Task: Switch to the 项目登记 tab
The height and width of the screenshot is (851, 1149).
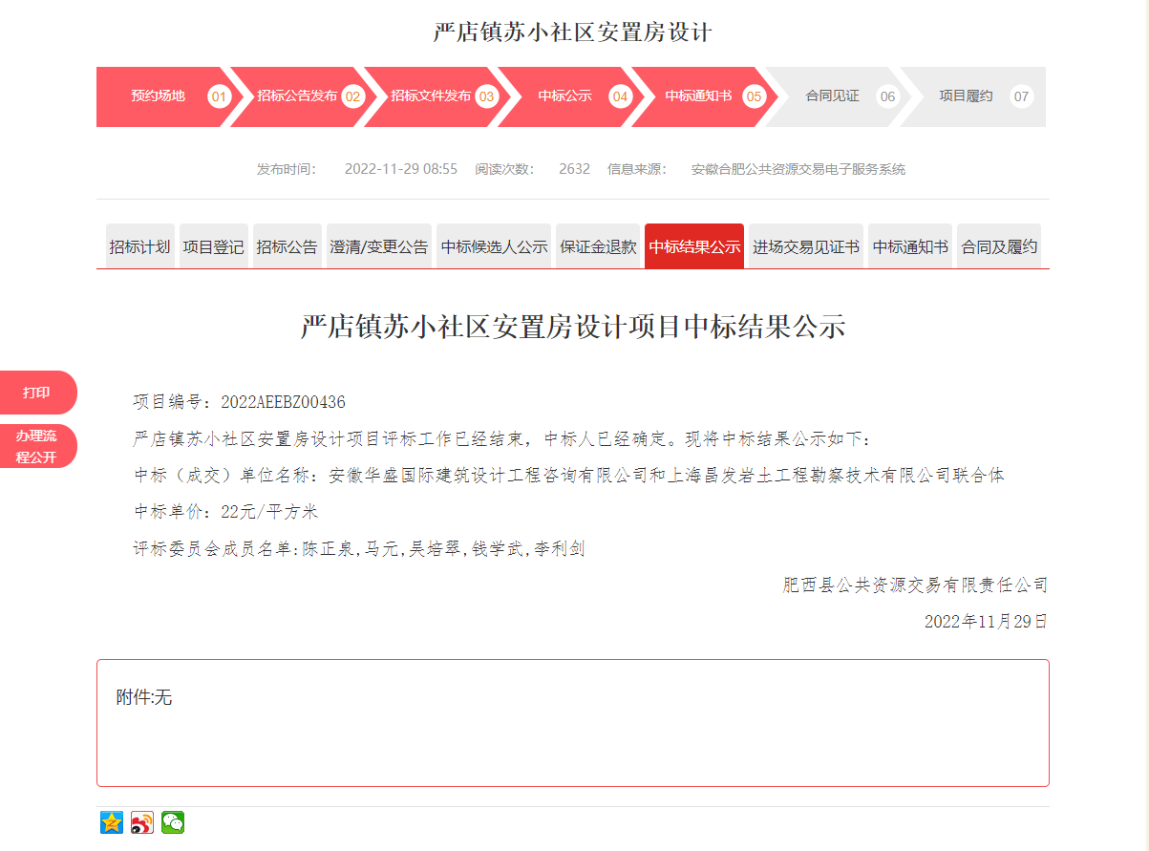Action: coord(213,246)
